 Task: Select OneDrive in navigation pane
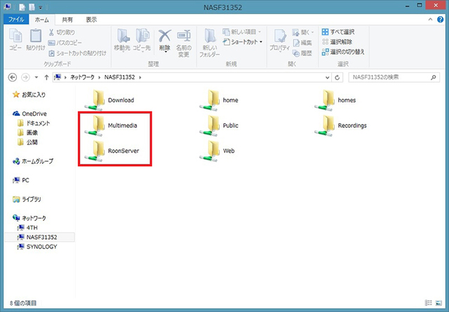[29, 114]
